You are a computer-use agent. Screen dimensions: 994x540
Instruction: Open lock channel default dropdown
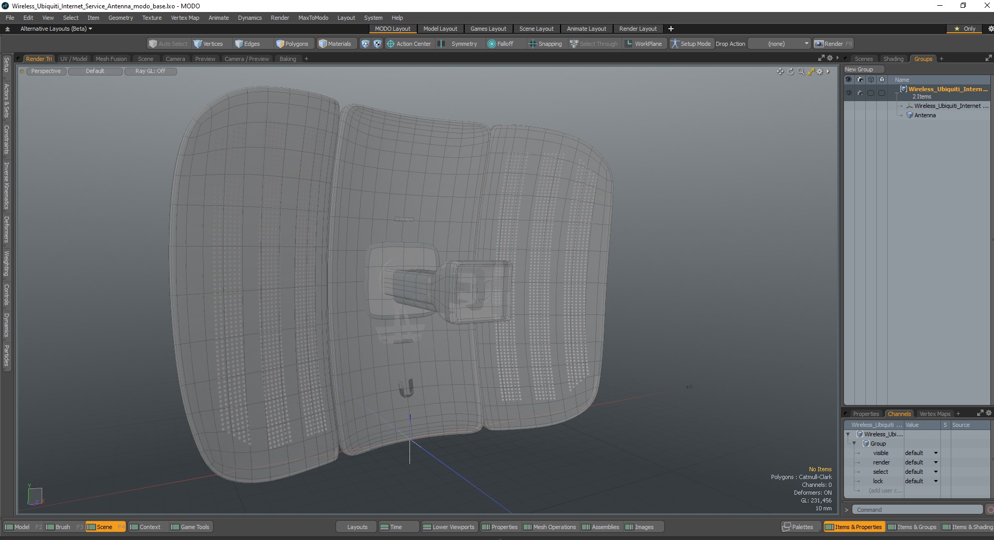click(921, 481)
